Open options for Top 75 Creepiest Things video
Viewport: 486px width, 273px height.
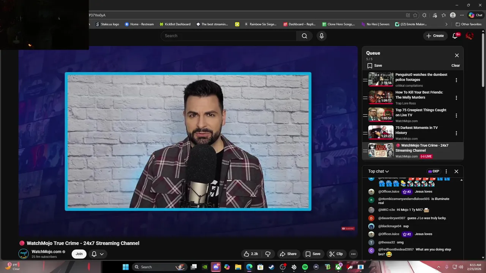[x=456, y=116]
